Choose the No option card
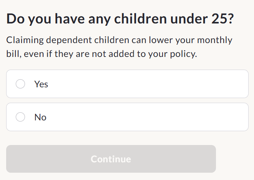Screen dimensions: 254x180 (127, 117)
